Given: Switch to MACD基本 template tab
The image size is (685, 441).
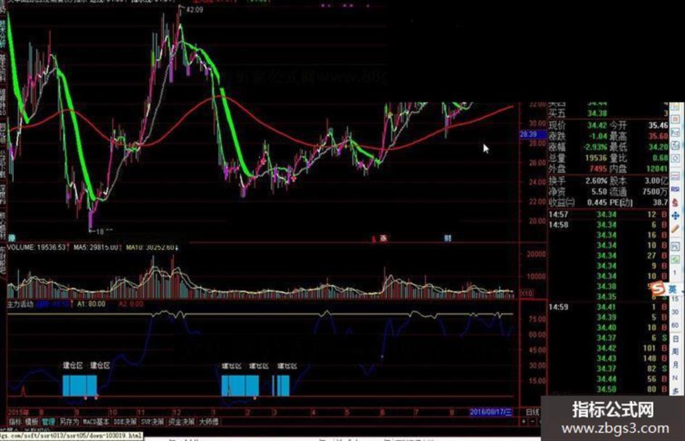Looking at the screenshot, I should point(96,421).
